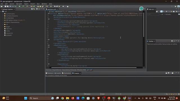The image size is (180, 101).
Task: Switch to the Javadoc tab
Action: pyautogui.click(x=58, y=73)
